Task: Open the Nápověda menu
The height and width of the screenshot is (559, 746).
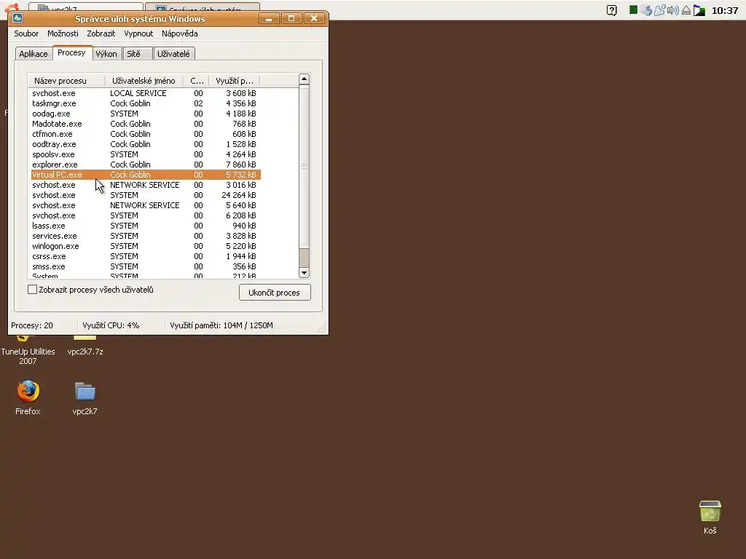Action: point(179,33)
